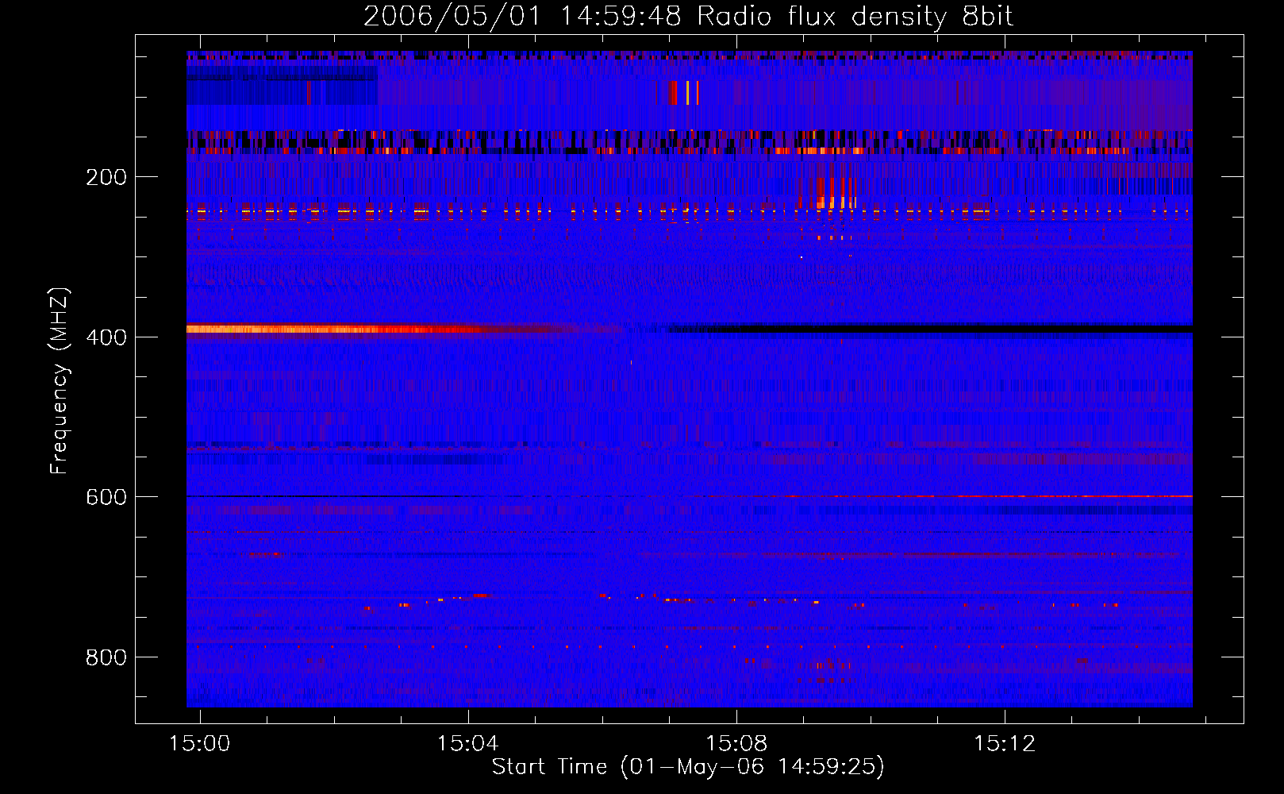Screen dimensions: 1284x794
Task: Click the 15:04 time tick label
Action: (468, 743)
